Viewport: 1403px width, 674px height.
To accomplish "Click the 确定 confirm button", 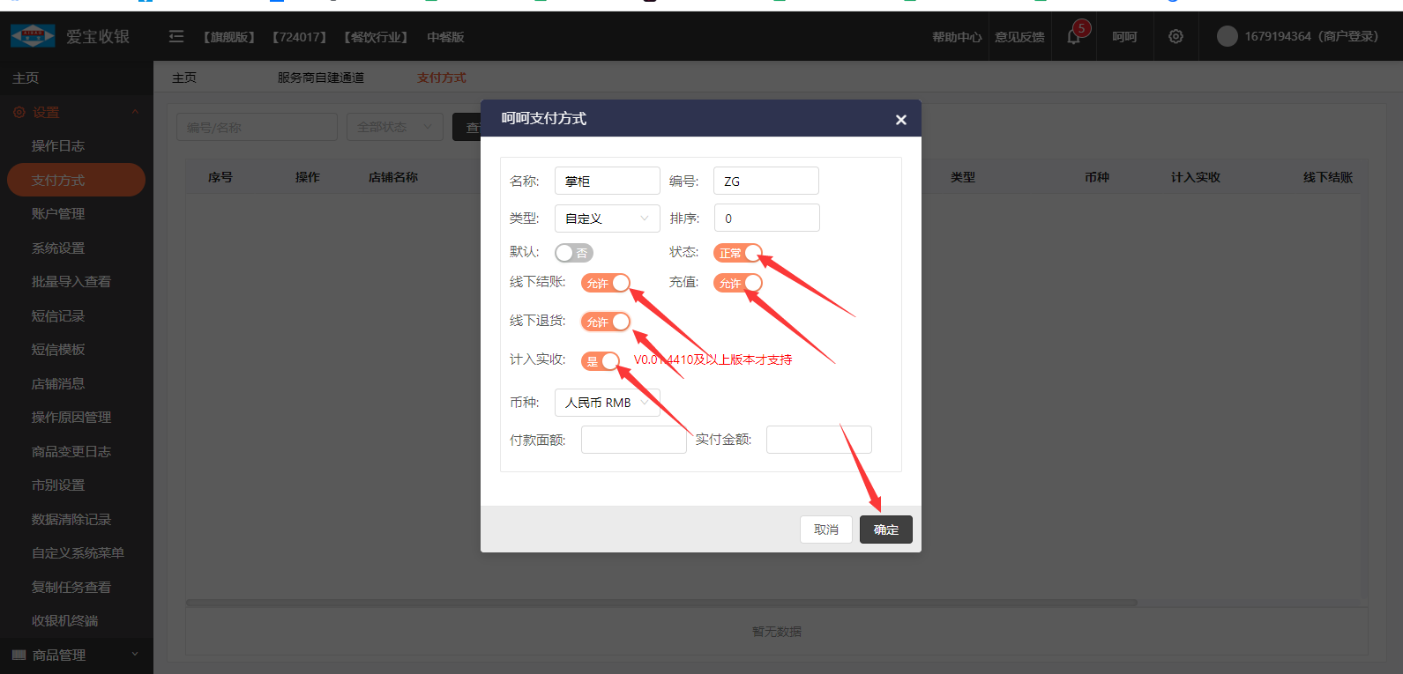I will [885, 530].
